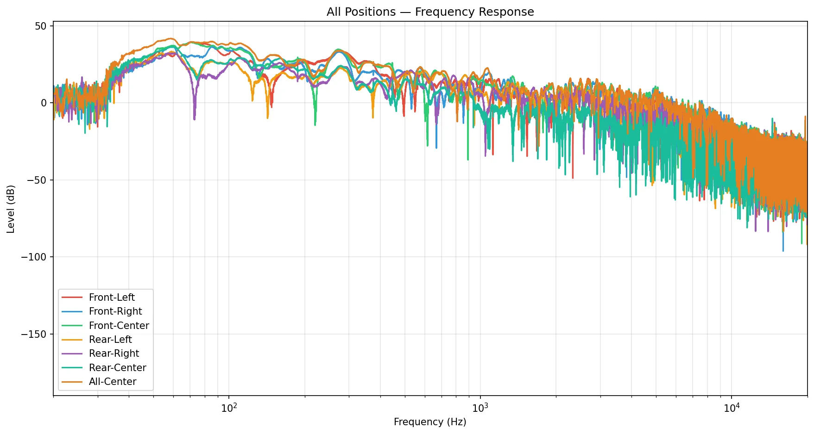Select the Front-Center legend label

click(x=119, y=326)
